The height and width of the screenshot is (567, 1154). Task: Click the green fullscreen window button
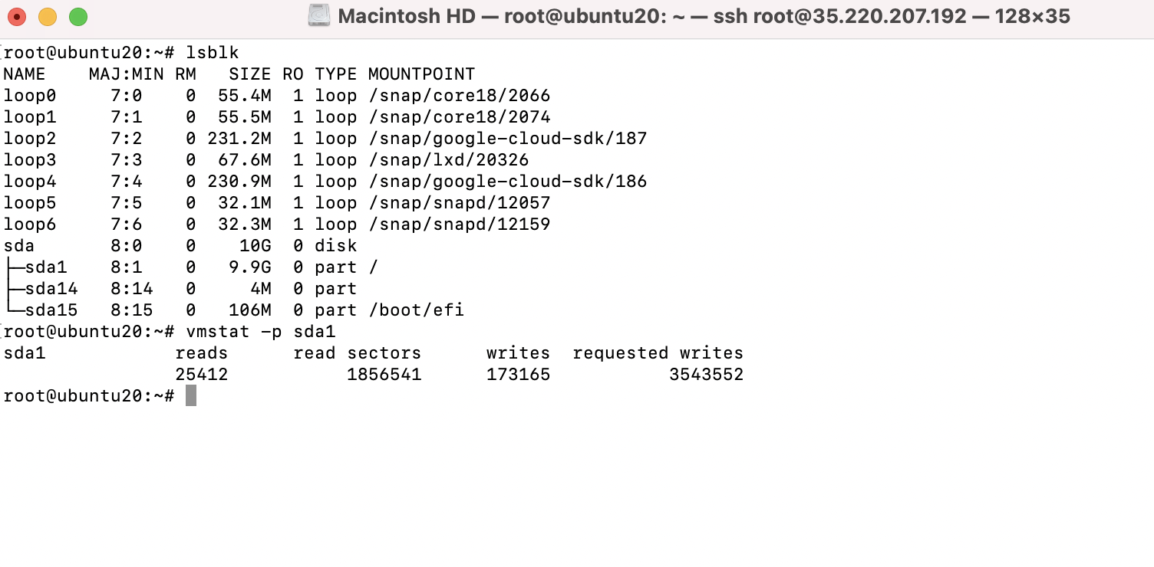coord(78,16)
